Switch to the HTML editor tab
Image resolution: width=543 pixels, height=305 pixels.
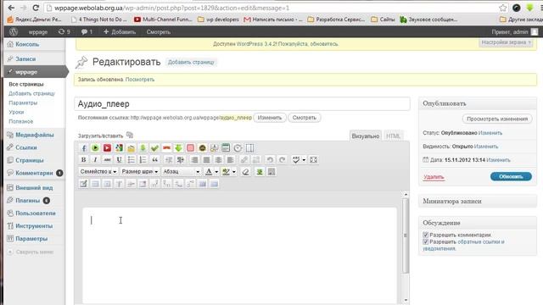[x=393, y=136]
